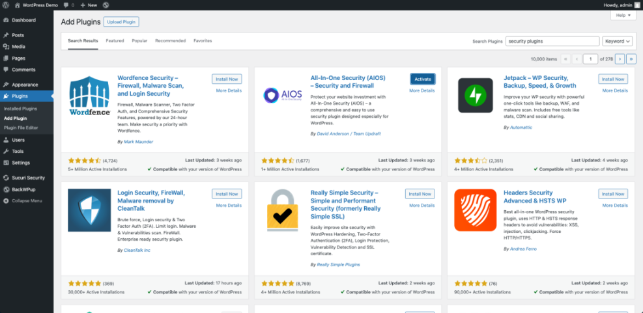This screenshot has width=643, height=313.
Task: Switch to the Recommended tab
Action: point(170,41)
